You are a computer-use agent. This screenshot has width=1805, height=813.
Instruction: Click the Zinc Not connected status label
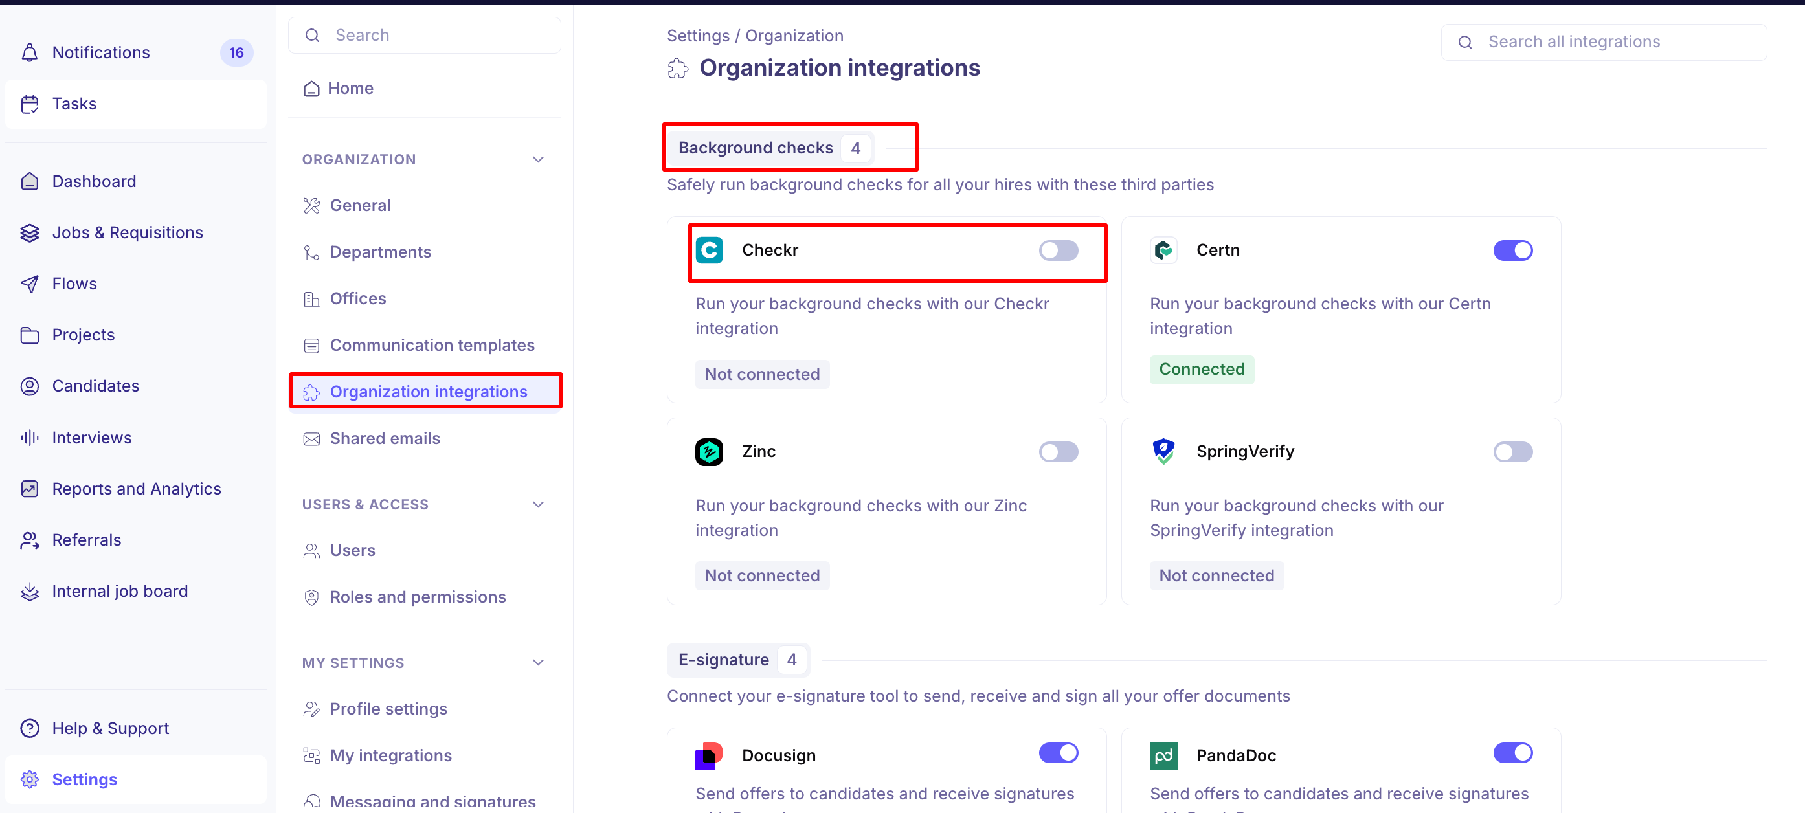[x=763, y=575]
